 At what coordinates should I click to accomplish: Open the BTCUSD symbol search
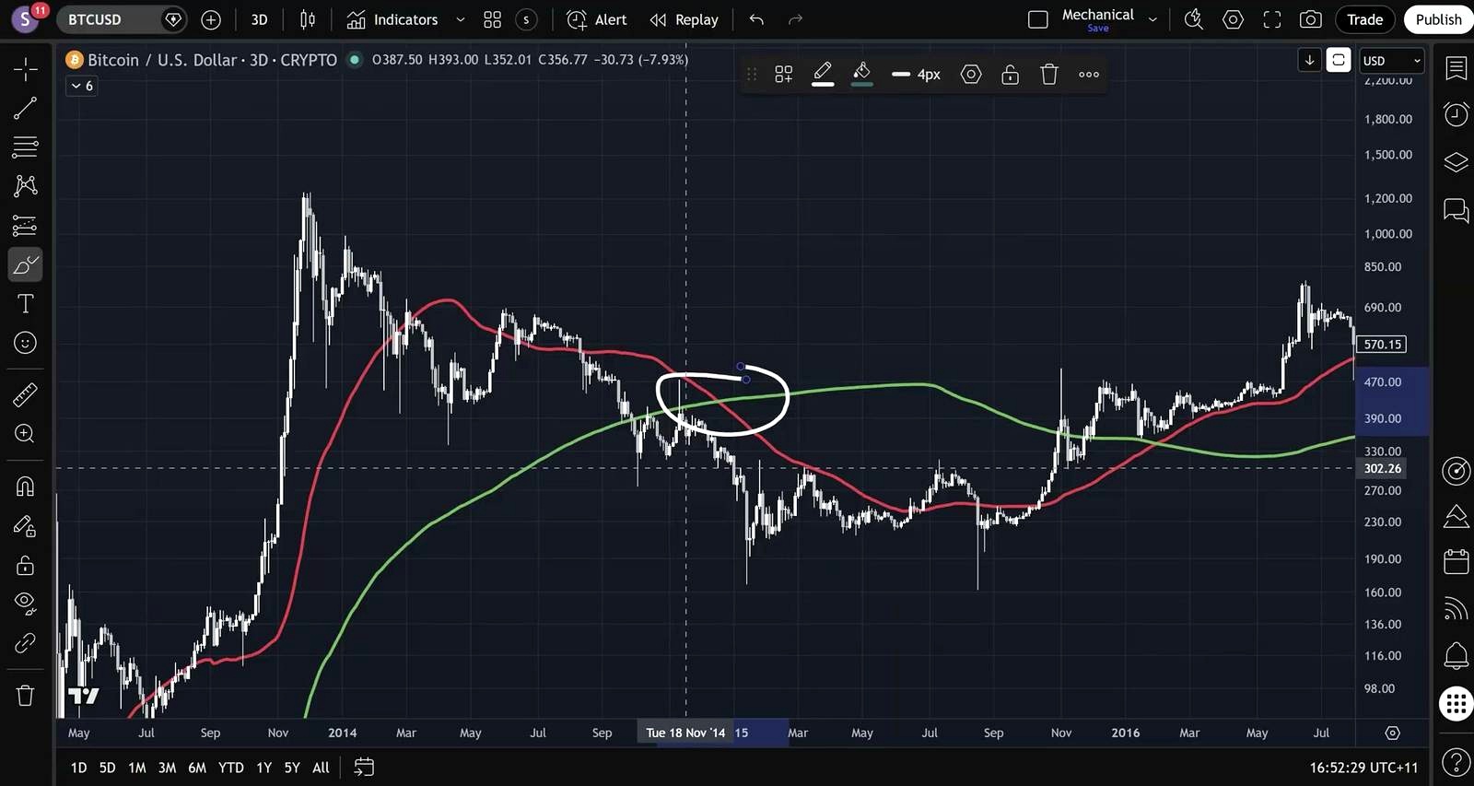pos(111,19)
